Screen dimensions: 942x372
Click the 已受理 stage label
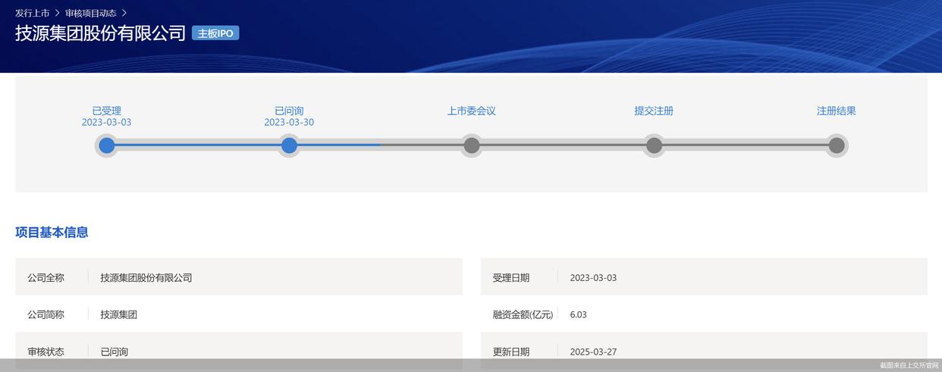coord(106,111)
